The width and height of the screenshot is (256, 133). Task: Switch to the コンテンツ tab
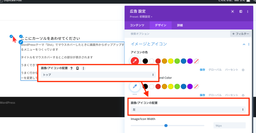point(137,25)
